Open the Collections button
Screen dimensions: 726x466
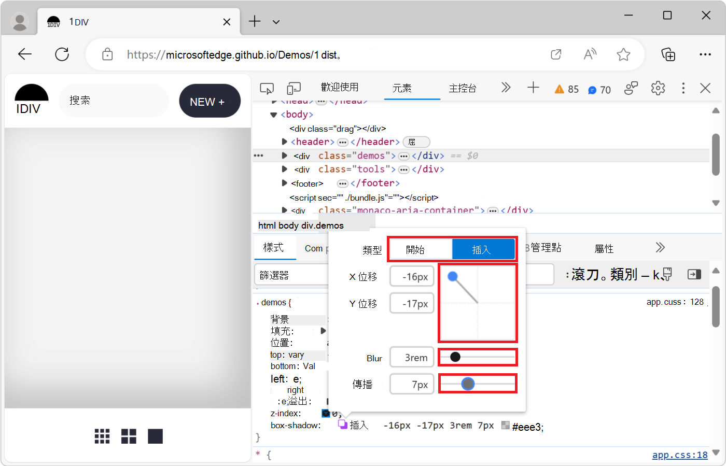click(668, 54)
